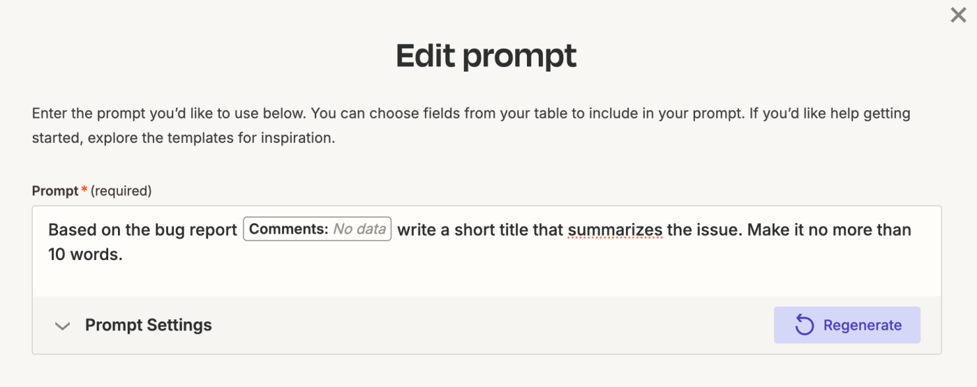
Task: Click the Regenerate button label
Action: (x=862, y=325)
